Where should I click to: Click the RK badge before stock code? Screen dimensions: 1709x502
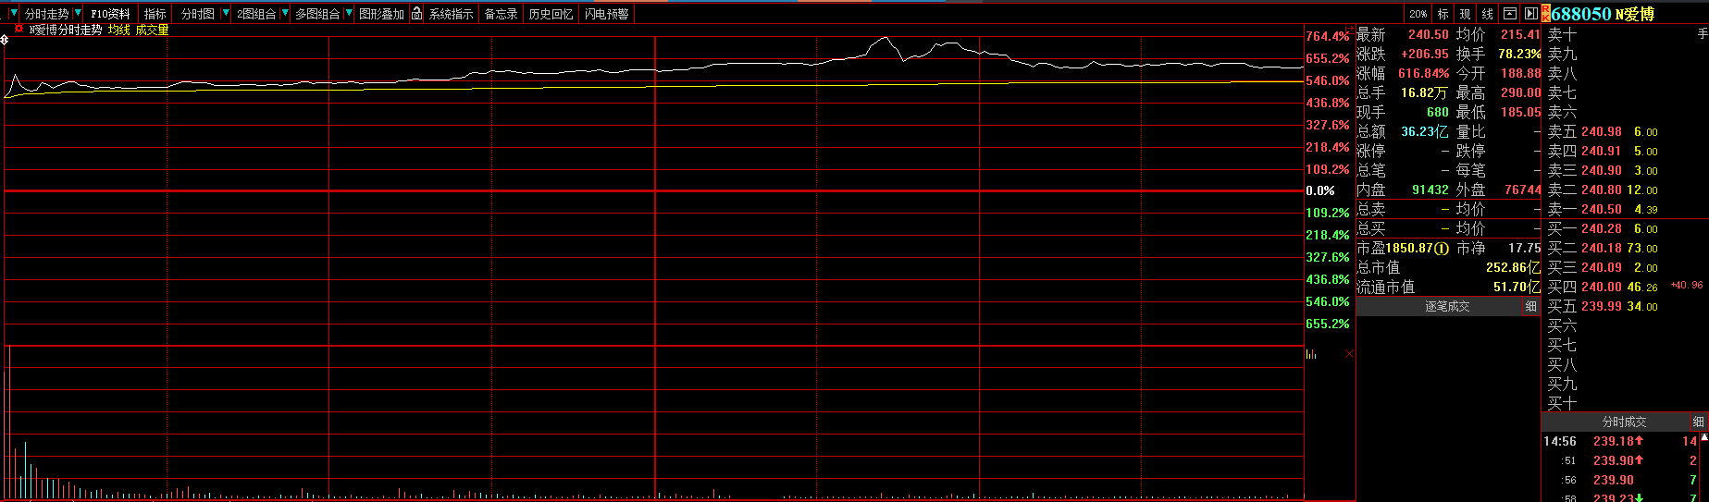(1545, 14)
